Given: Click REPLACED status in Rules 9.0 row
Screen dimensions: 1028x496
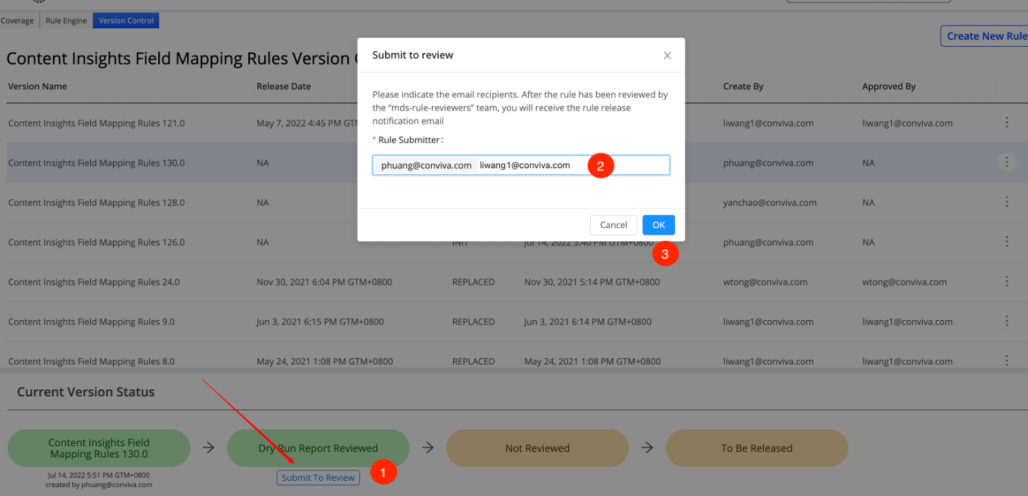Looking at the screenshot, I should point(474,322).
